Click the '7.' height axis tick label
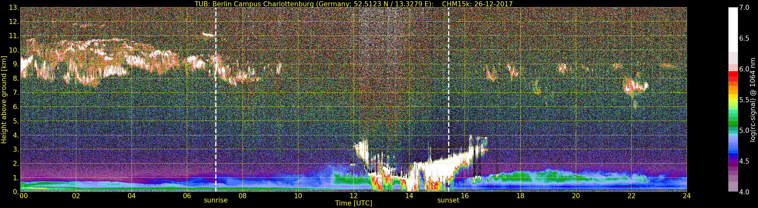The height and width of the screenshot is (208, 758). click(x=16, y=93)
